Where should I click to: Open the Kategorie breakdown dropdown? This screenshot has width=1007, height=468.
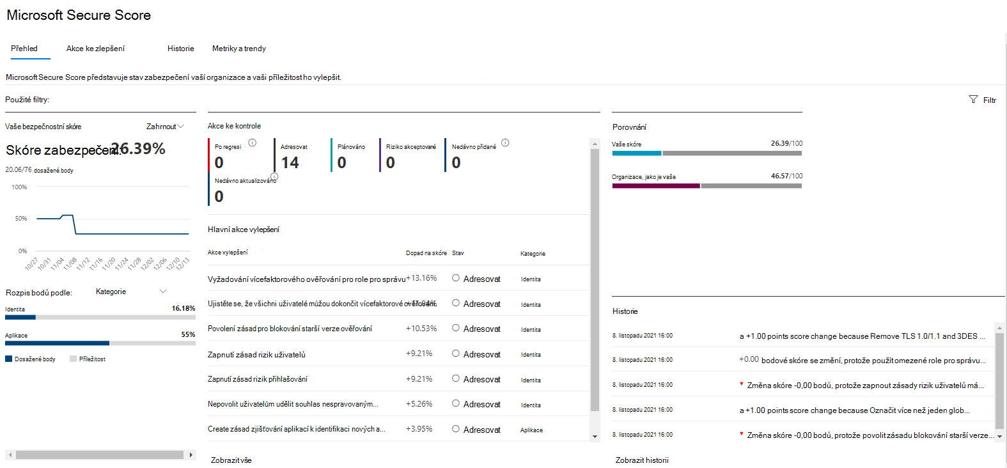[x=131, y=292]
